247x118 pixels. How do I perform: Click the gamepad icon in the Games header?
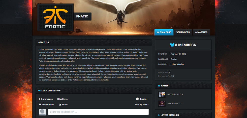(x=159, y=86)
